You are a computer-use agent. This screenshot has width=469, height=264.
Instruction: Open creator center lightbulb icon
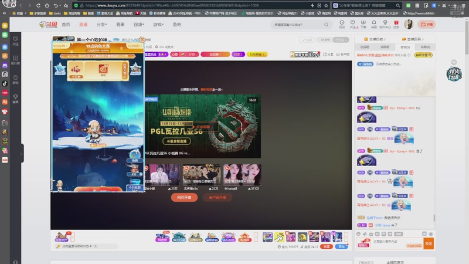pos(385,24)
